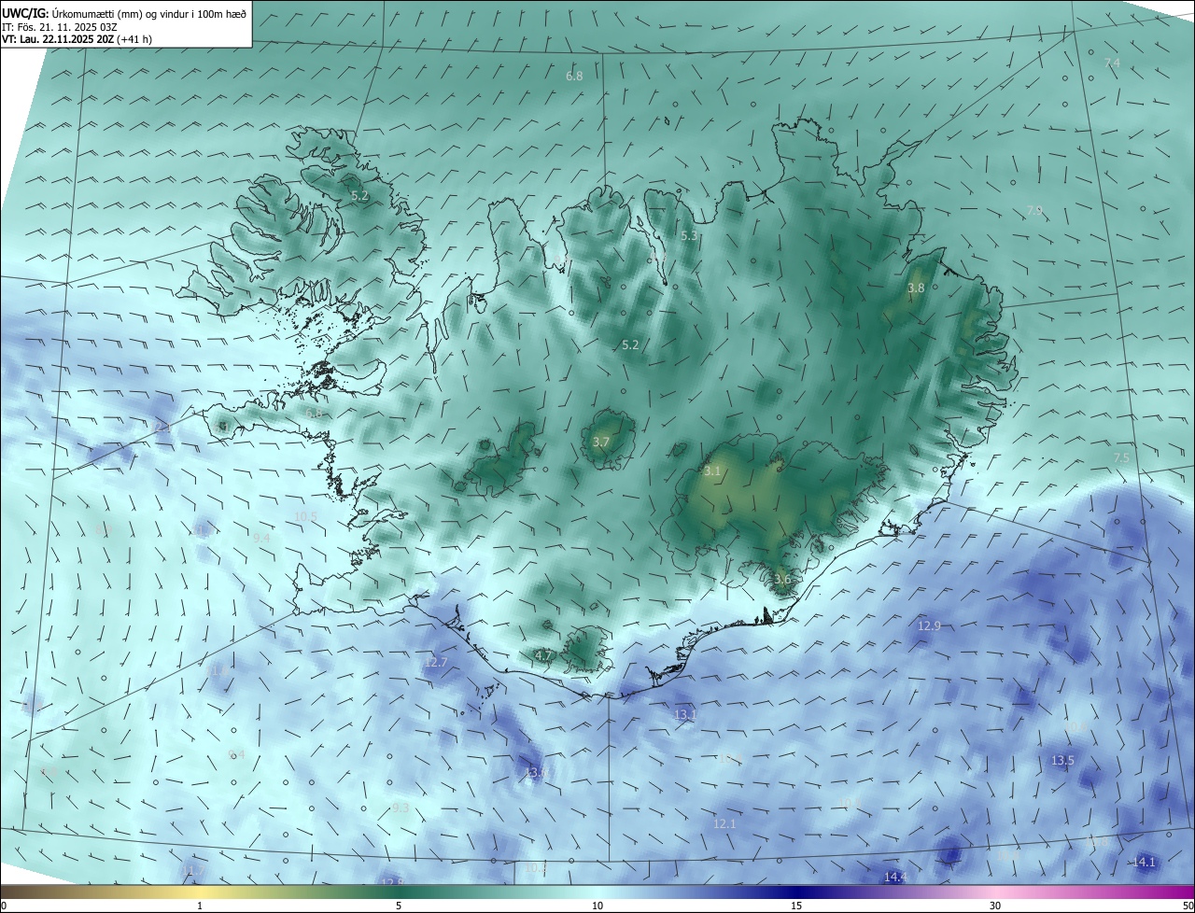Click the colour scale tick label 0

[3, 906]
